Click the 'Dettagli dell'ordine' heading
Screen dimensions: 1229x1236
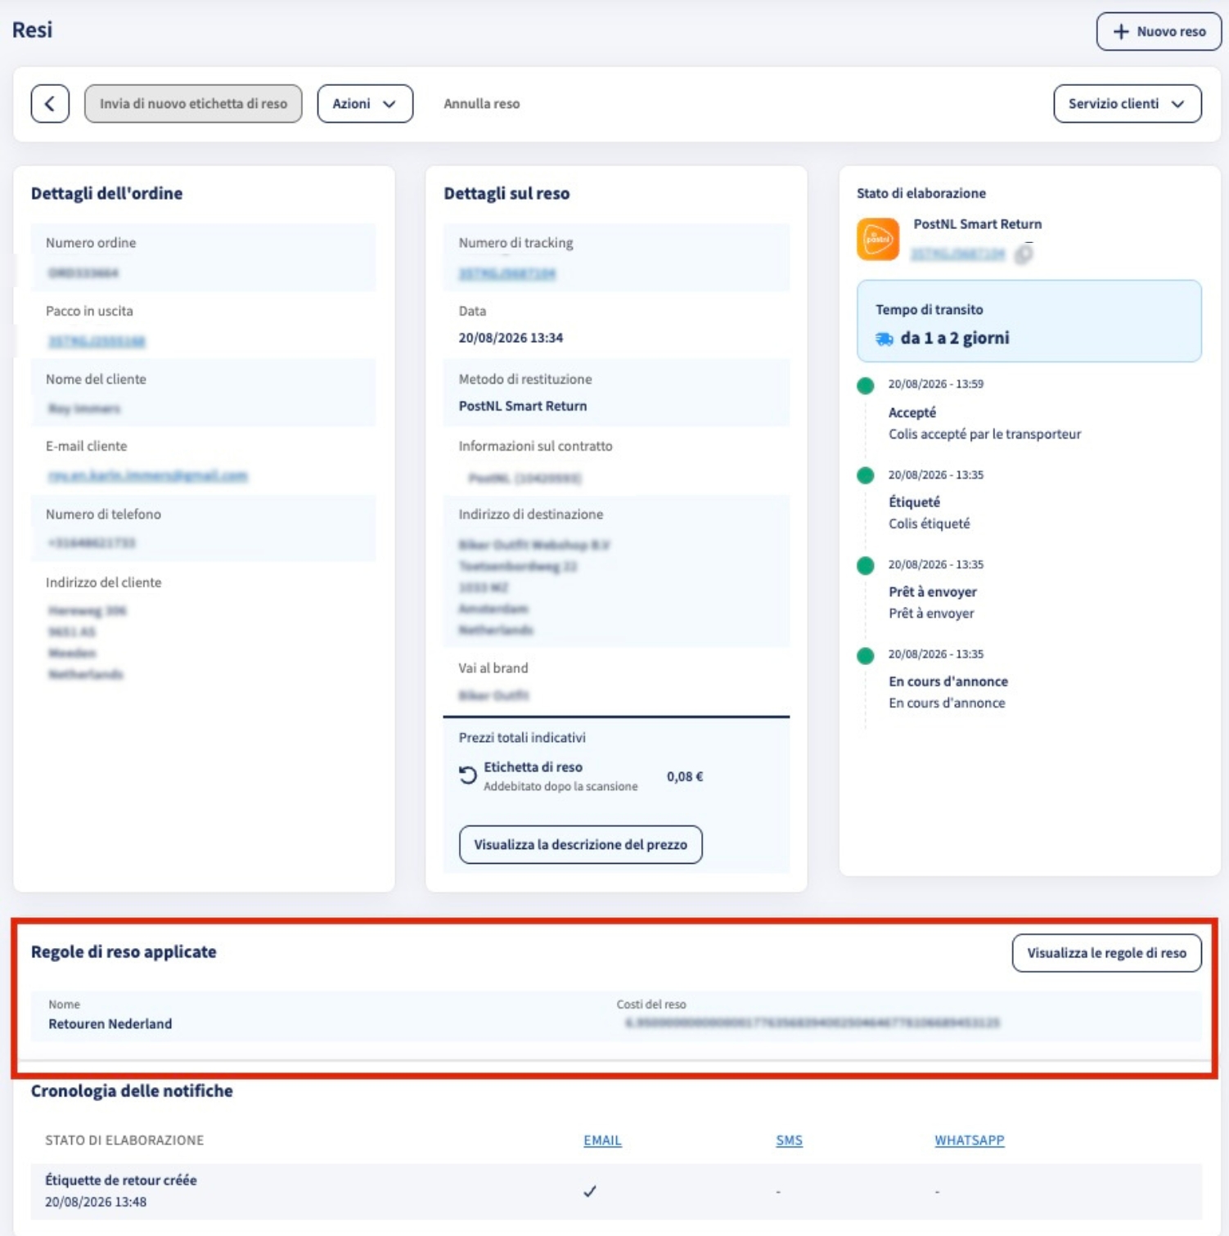[106, 194]
